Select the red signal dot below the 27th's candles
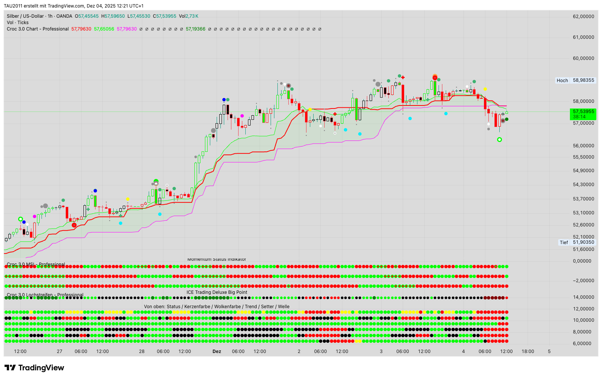This screenshot has height=379, width=602. [x=74, y=225]
